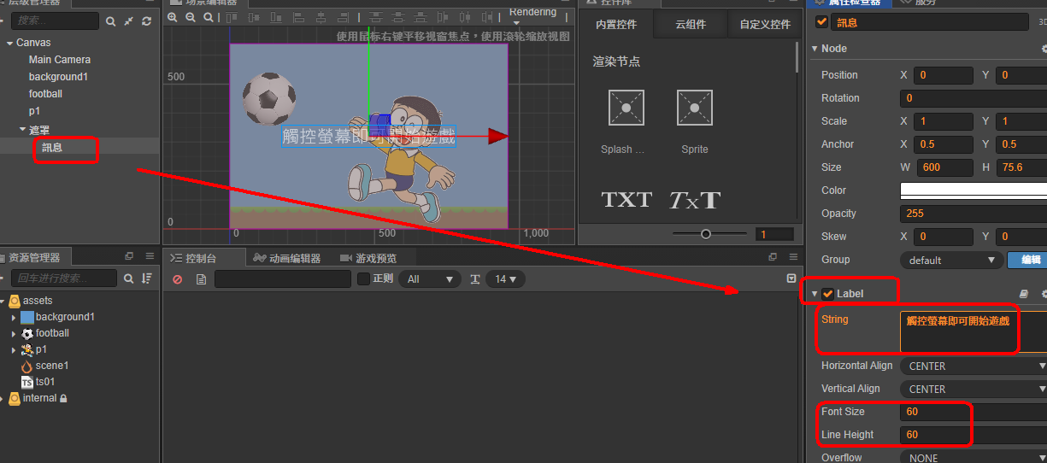Image resolution: width=1047 pixels, height=463 pixels.
Task: Collapse the Label section in inspector
Action: pos(815,294)
